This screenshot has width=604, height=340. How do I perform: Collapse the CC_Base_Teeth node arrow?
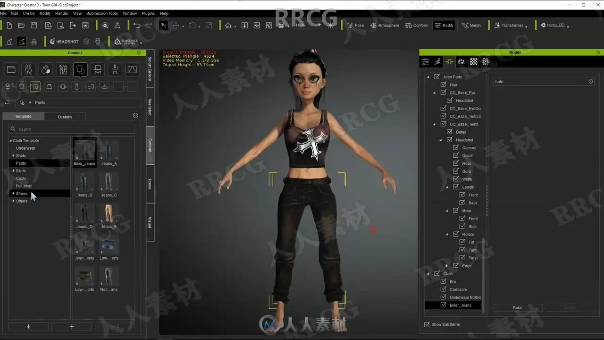[435, 124]
